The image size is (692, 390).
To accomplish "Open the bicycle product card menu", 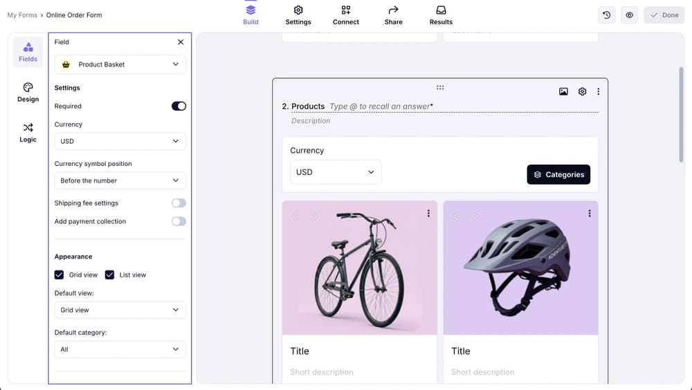I will (428, 214).
